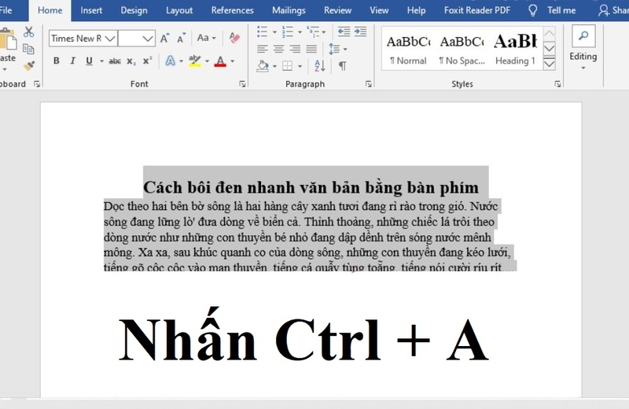629x409 pixels.
Task: Open Styles pane launcher
Action: click(557, 84)
